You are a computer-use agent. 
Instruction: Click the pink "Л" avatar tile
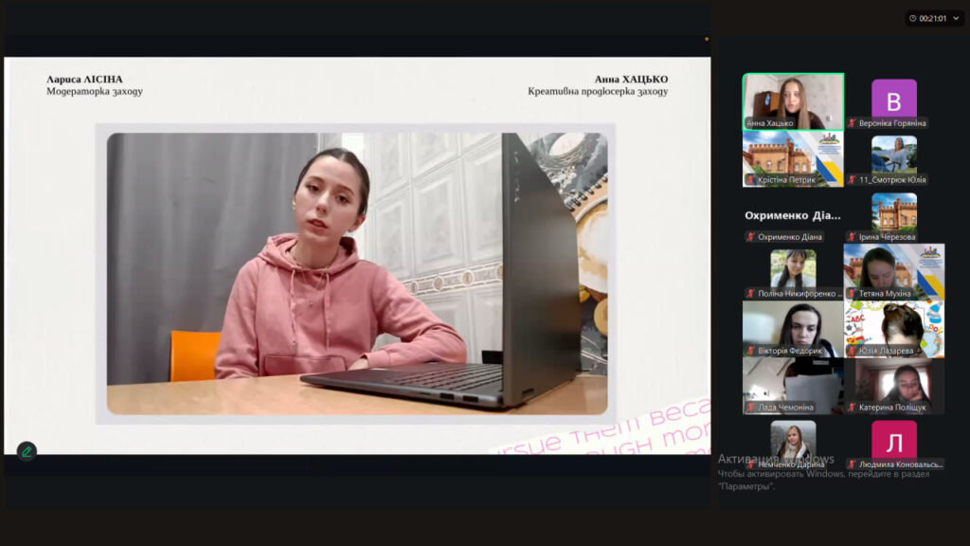[x=893, y=440]
